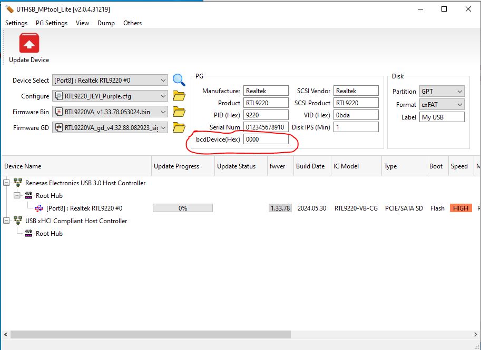Open folder icon beside Firmware Bin
The width and height of the screenshot is (481, 350).
[179, 112]
